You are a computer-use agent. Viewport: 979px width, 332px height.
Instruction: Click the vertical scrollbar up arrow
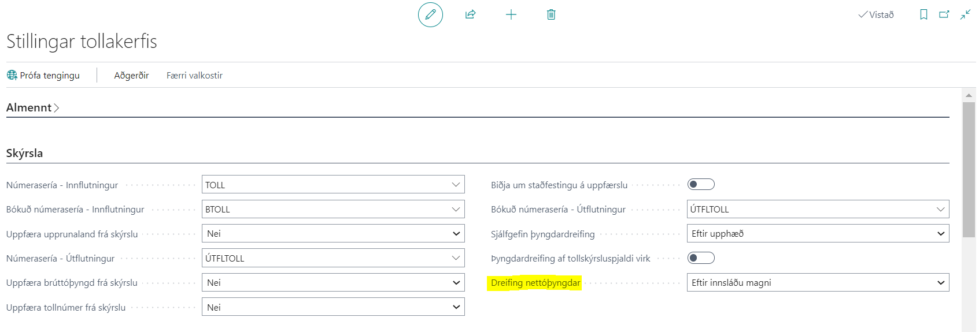[969, 95]
